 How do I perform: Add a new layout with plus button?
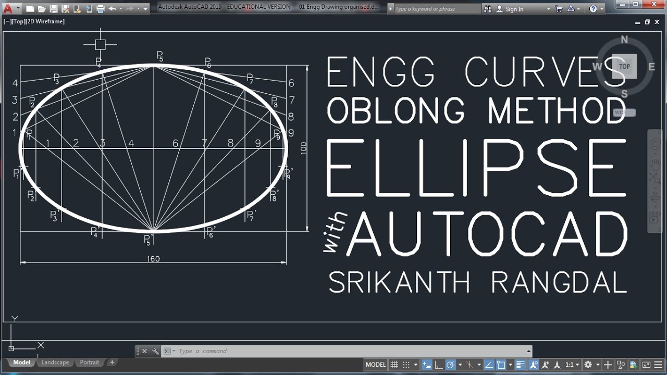112,362
